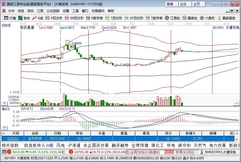The image size is (241, 162).
Task: Click the 赢 application logo in menu bar
Action: tap(4, 11)
